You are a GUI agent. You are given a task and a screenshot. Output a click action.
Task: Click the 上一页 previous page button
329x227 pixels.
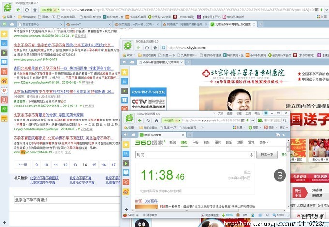point(22,165)
